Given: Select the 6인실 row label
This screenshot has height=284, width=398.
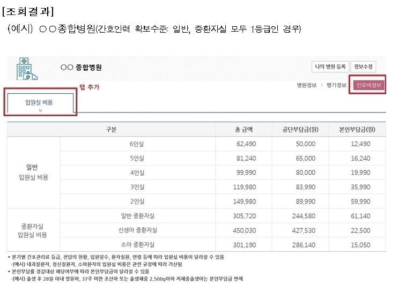Looking at the screenshot, I should 137,144.
